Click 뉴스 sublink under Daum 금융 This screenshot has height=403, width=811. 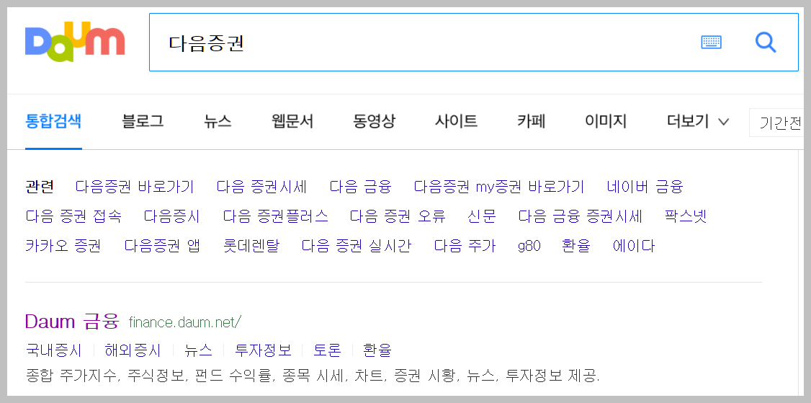198,350
